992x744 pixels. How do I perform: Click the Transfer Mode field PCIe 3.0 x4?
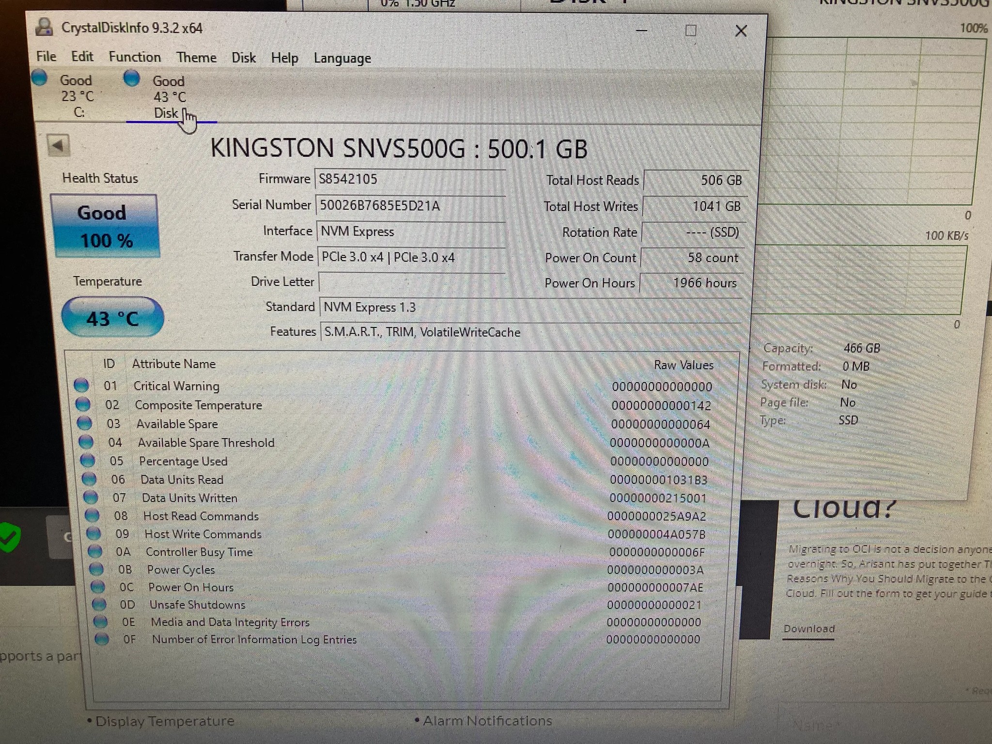(411, 257)
